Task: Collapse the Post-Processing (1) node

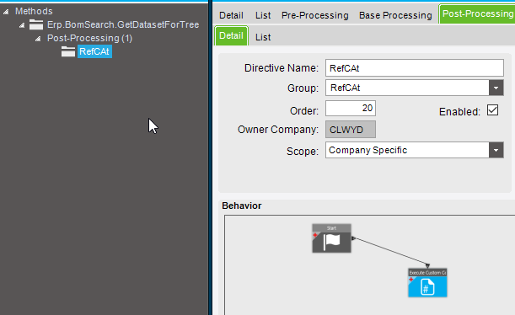Action: click(x=38, y=39)
